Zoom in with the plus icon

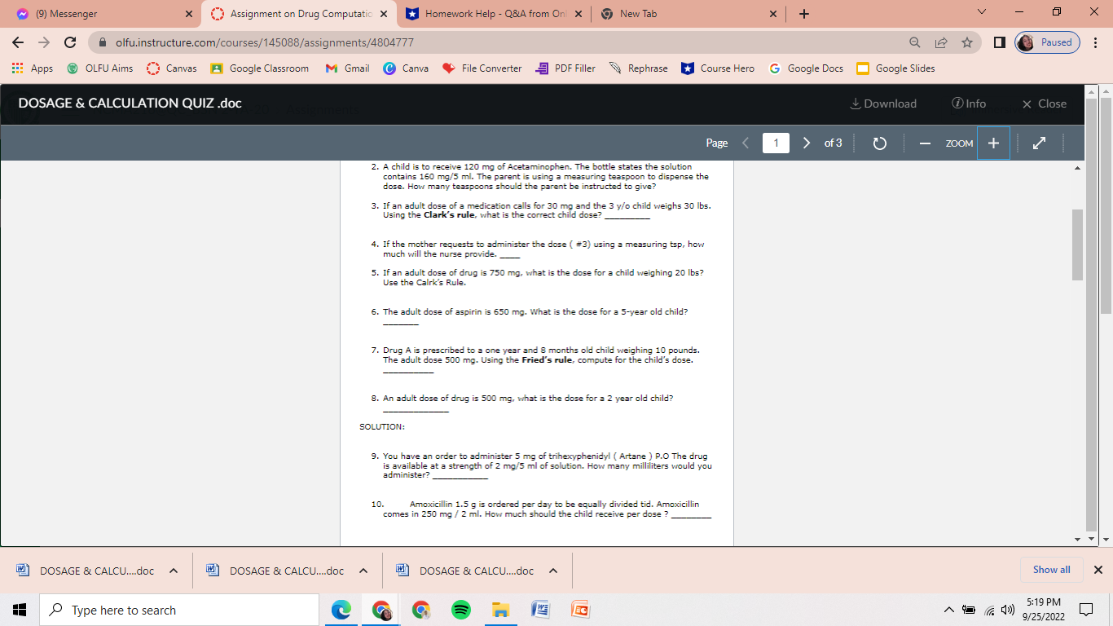(x=993, y=143)
